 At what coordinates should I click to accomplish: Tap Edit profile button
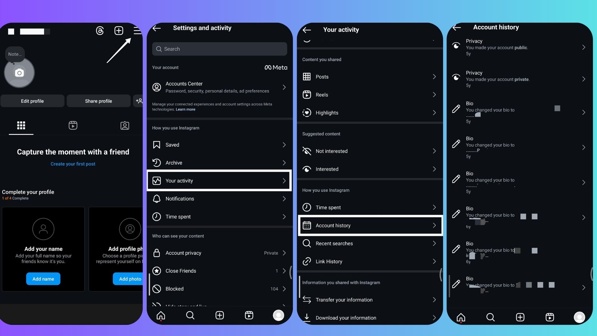[32, 100]
